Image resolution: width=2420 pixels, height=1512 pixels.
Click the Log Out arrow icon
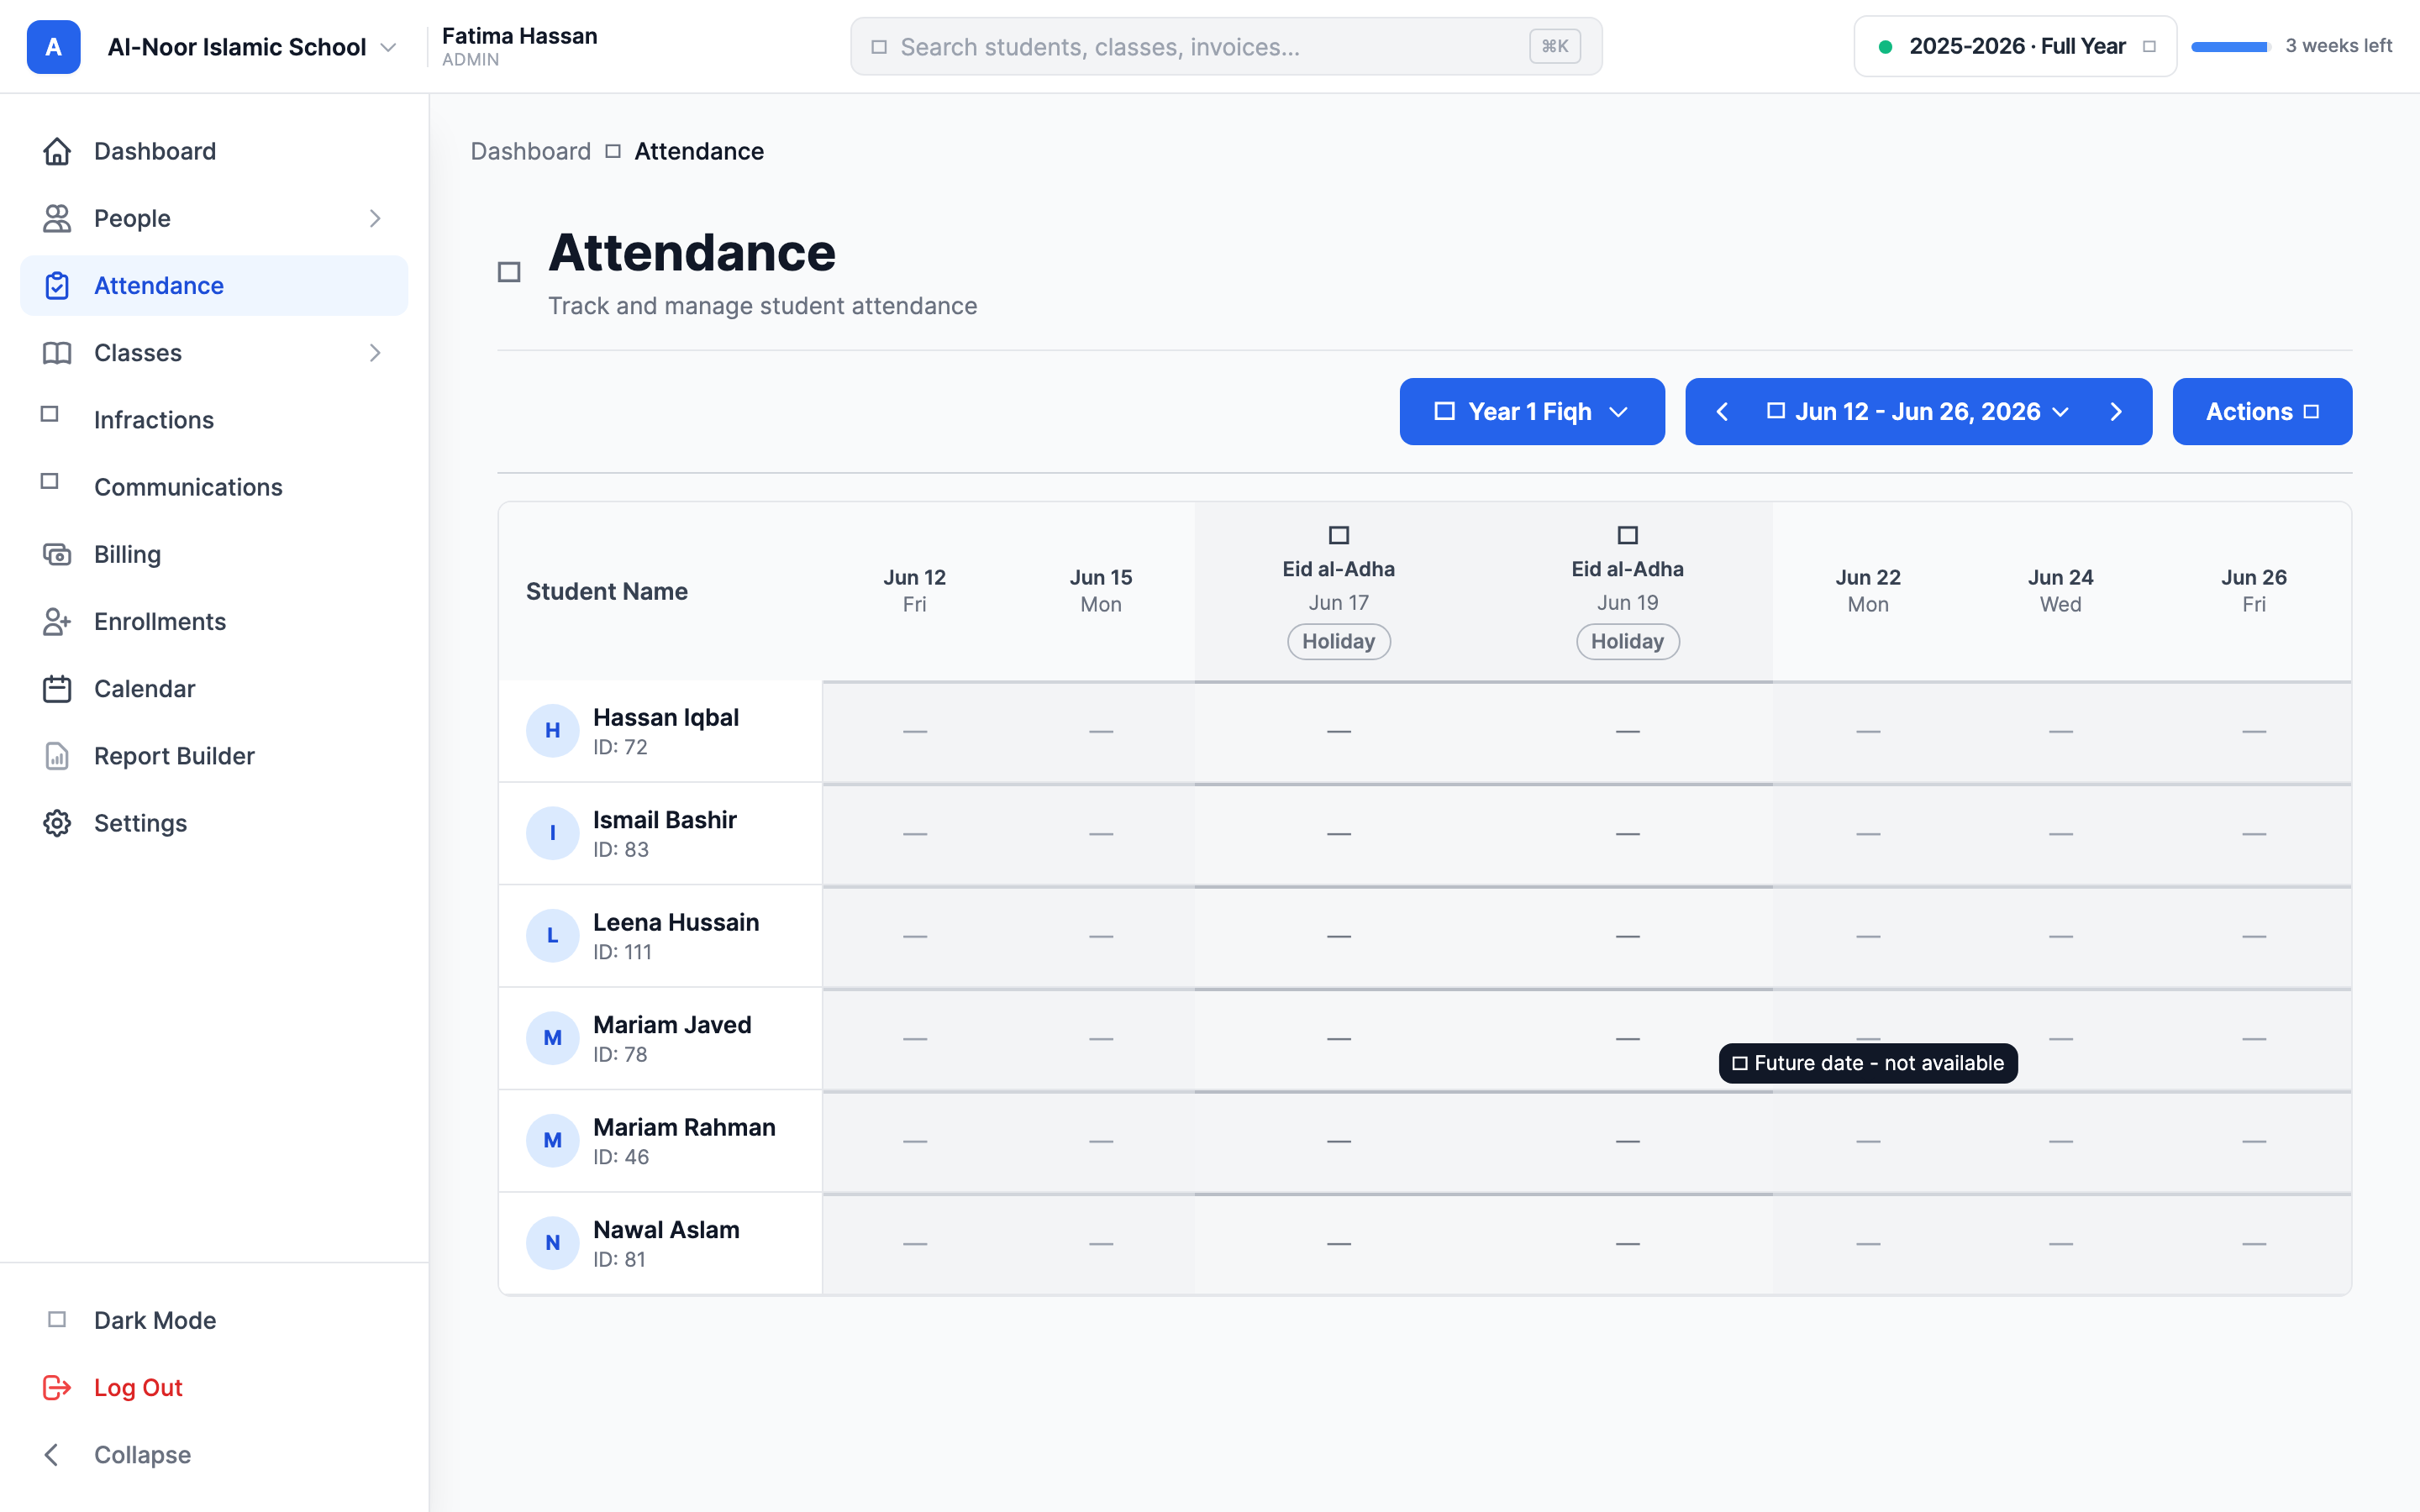pyautogui.click(x=57, y=1388)
